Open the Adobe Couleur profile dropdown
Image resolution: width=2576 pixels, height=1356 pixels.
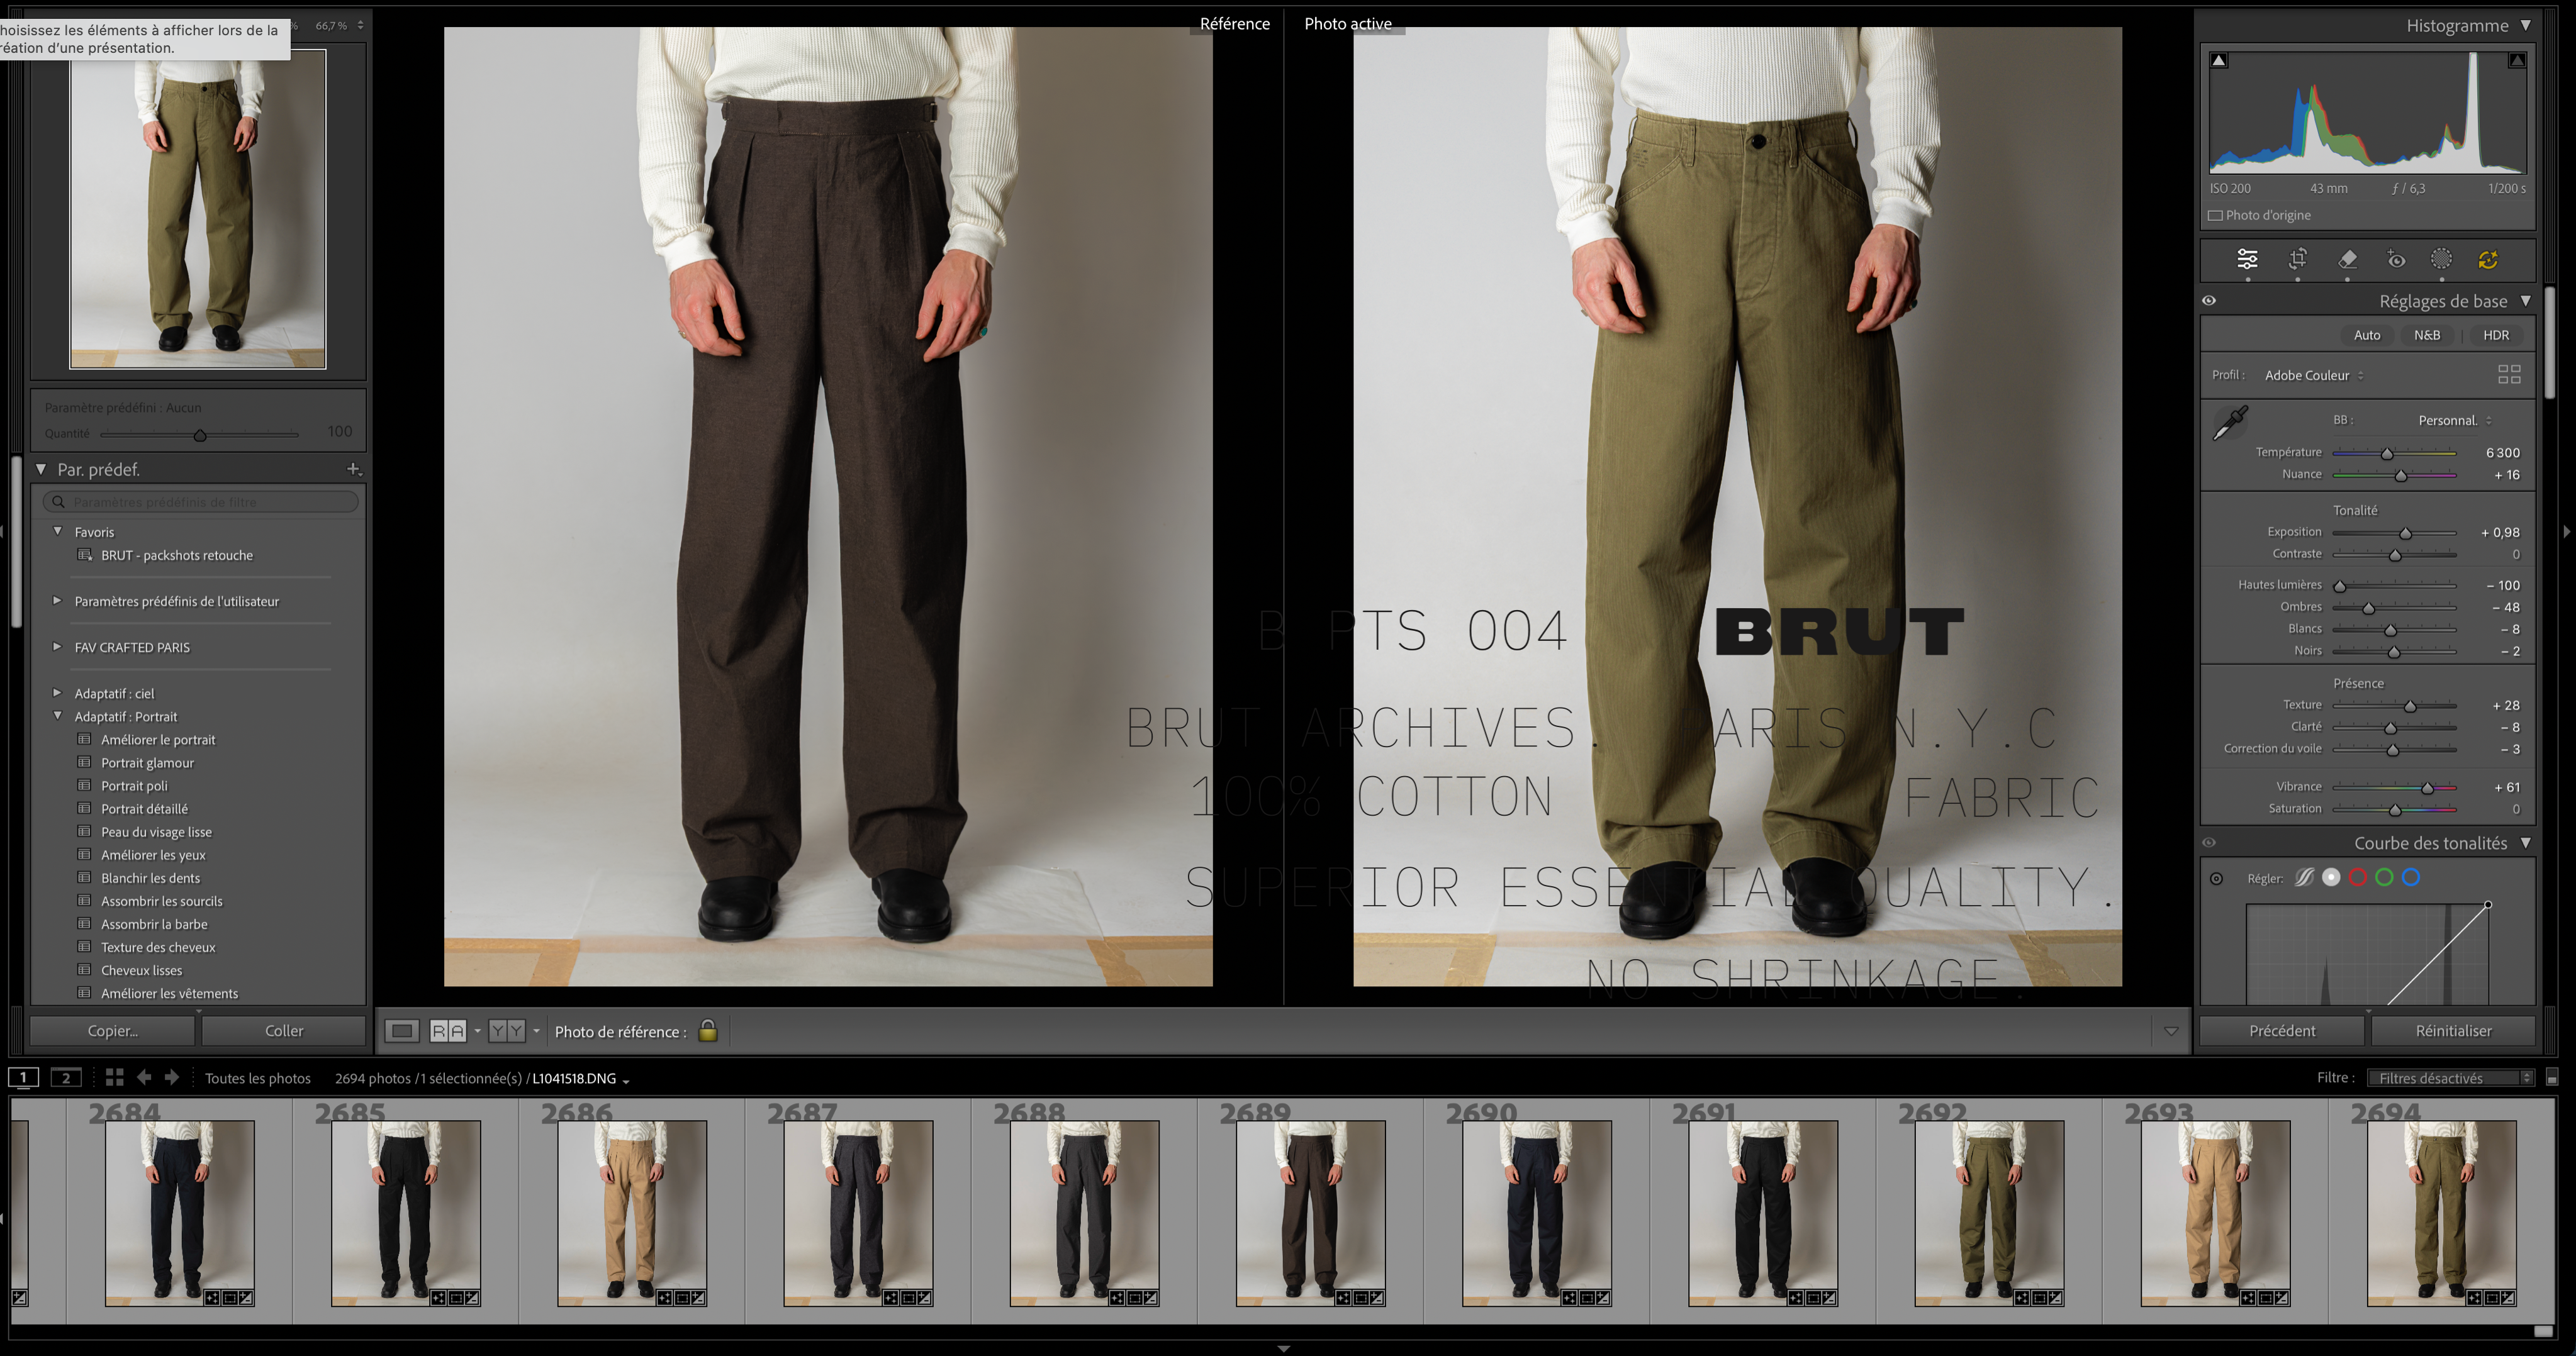tap(2313, 375)
